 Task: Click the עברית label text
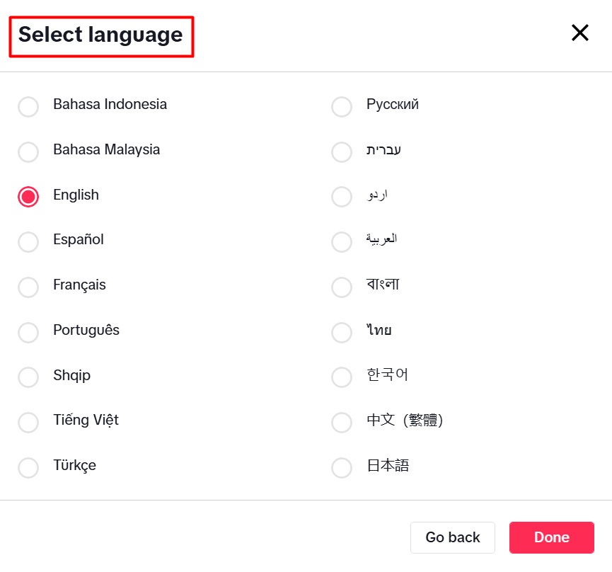coord(383,150)
